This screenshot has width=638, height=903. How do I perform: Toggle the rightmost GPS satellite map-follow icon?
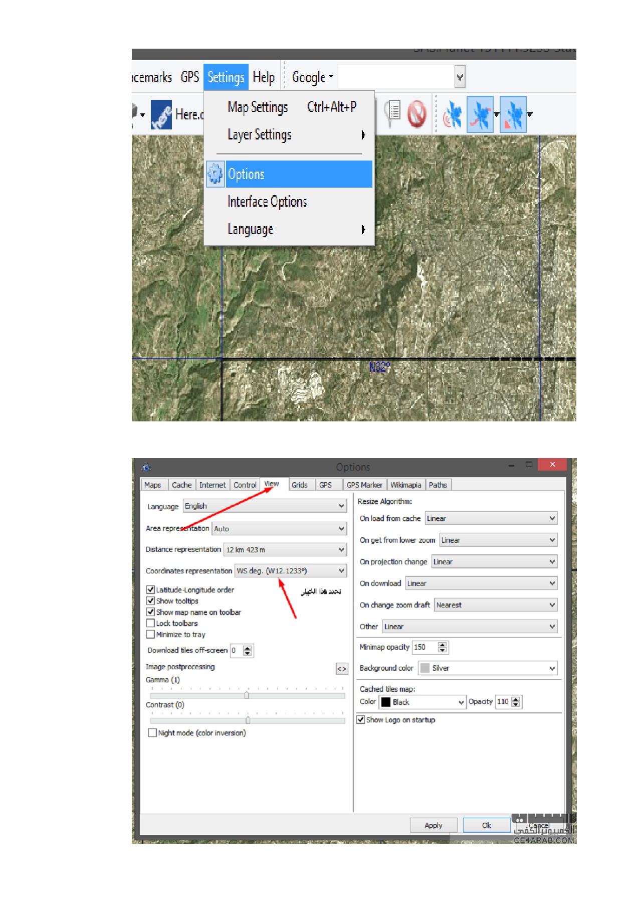513,115
